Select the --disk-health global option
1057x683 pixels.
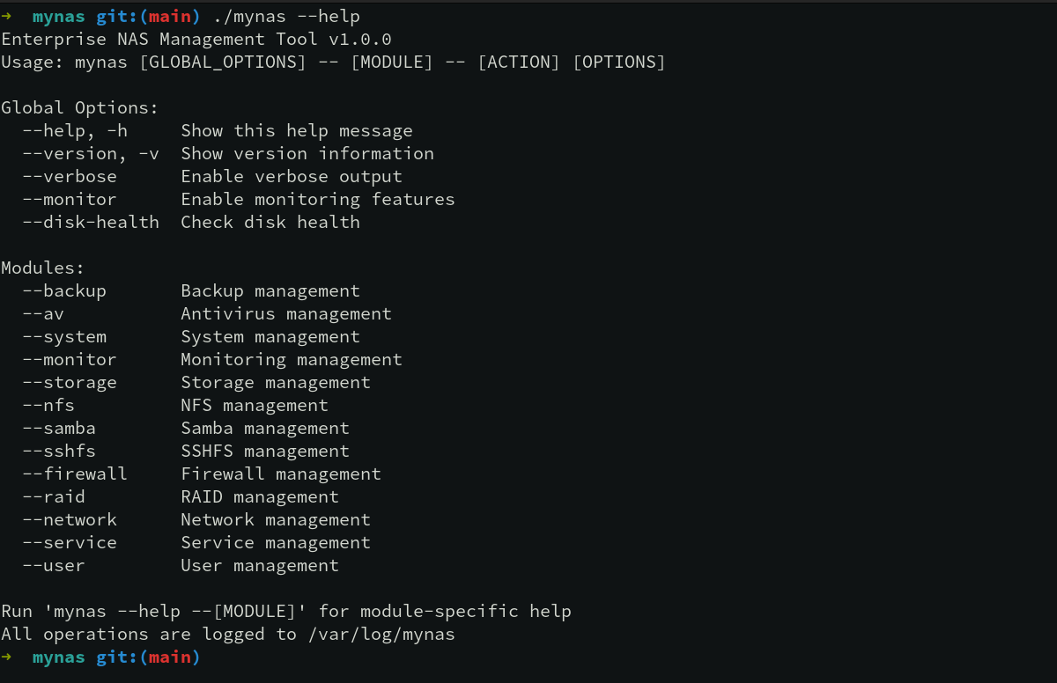(91, 223)
